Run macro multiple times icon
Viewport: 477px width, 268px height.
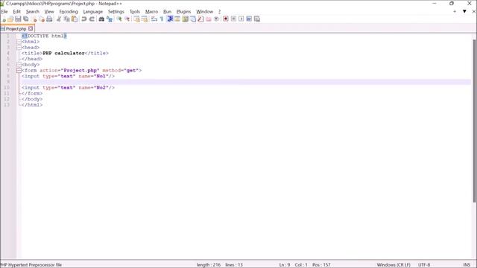tap(249, 19)
